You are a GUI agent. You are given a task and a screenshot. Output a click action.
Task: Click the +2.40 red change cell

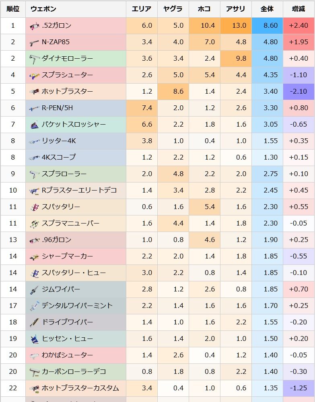pyautogui.click(x=299, y=26)
